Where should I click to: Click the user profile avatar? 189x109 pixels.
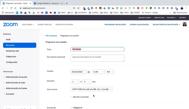click(185, 24)
